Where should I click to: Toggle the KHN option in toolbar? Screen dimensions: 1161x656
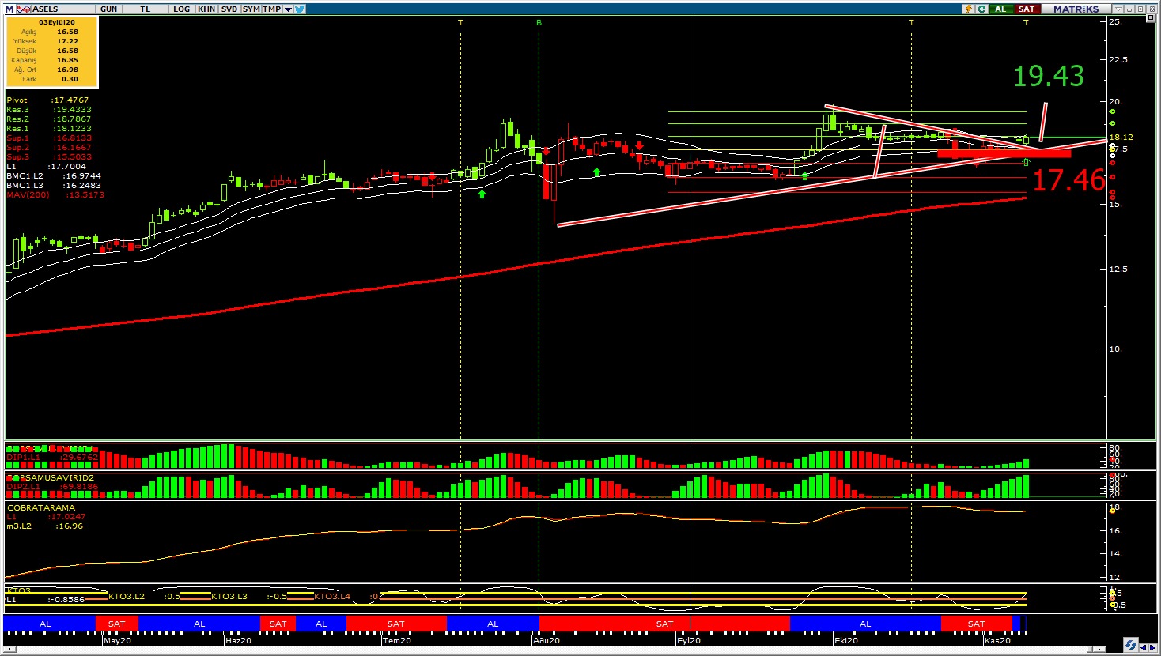206,9
